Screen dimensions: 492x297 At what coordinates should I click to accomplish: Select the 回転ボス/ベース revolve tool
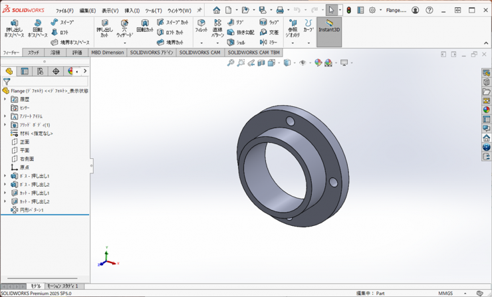point(37,28)
